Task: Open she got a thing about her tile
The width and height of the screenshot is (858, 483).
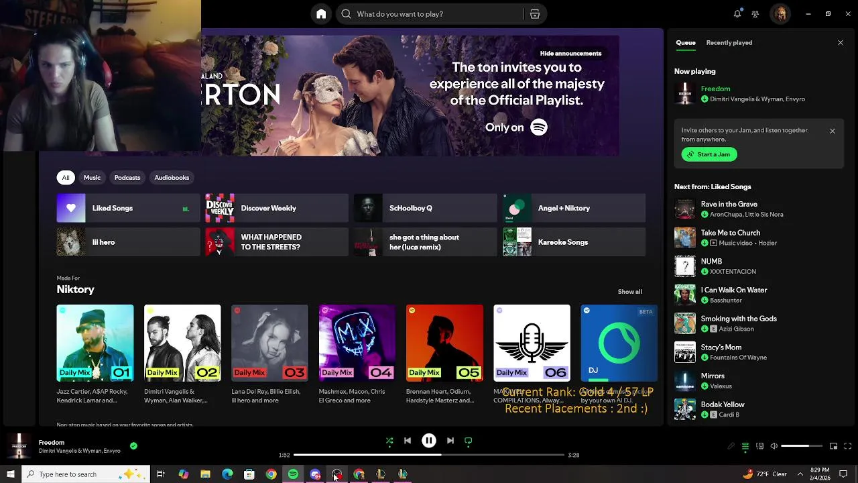Action: pos(426,242)
